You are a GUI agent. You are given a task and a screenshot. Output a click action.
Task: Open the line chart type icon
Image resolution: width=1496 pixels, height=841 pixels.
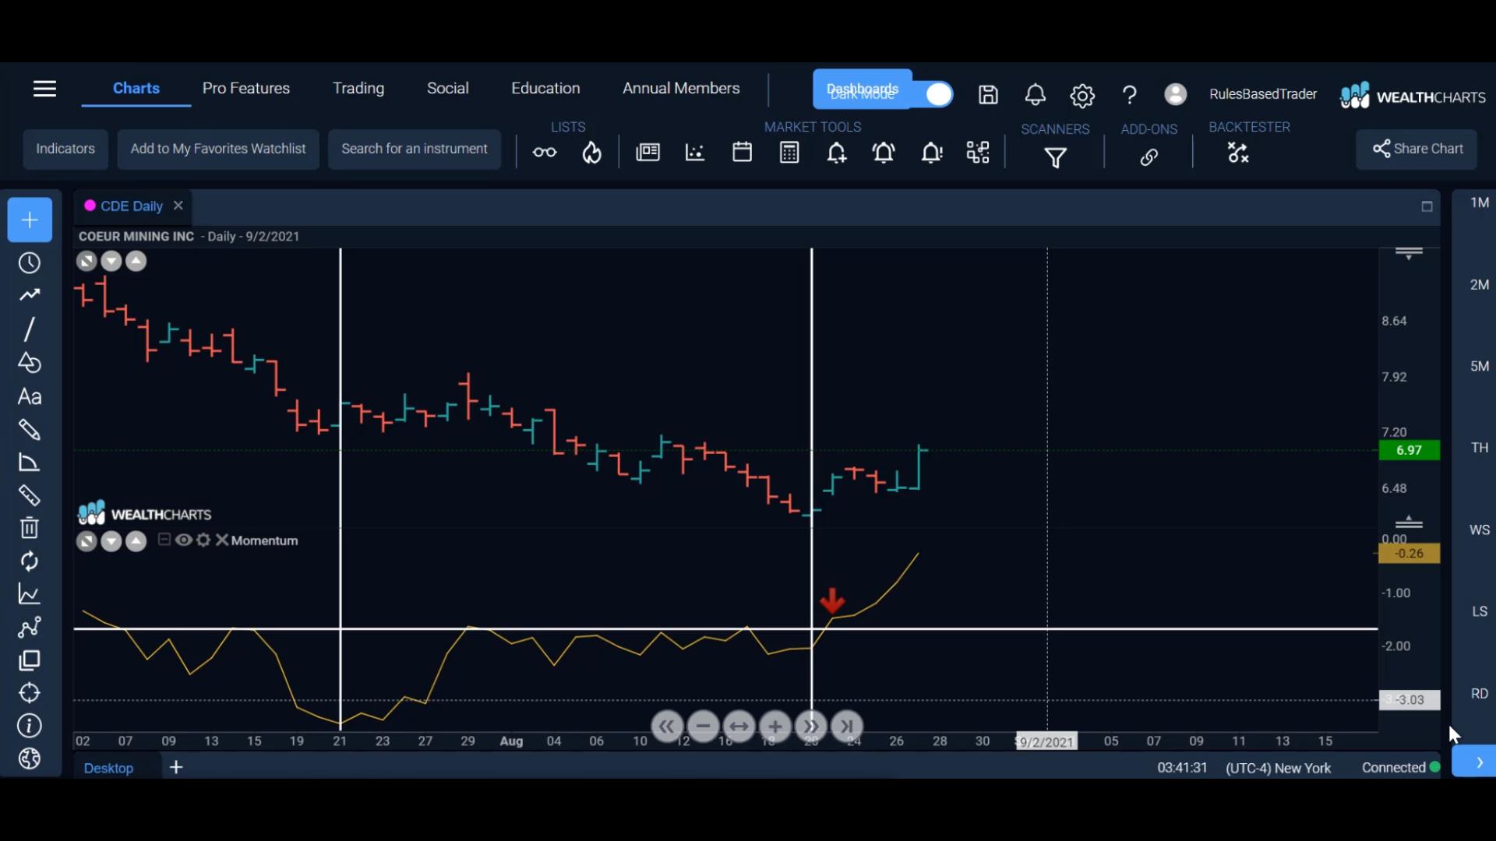[x=30, y=595]
